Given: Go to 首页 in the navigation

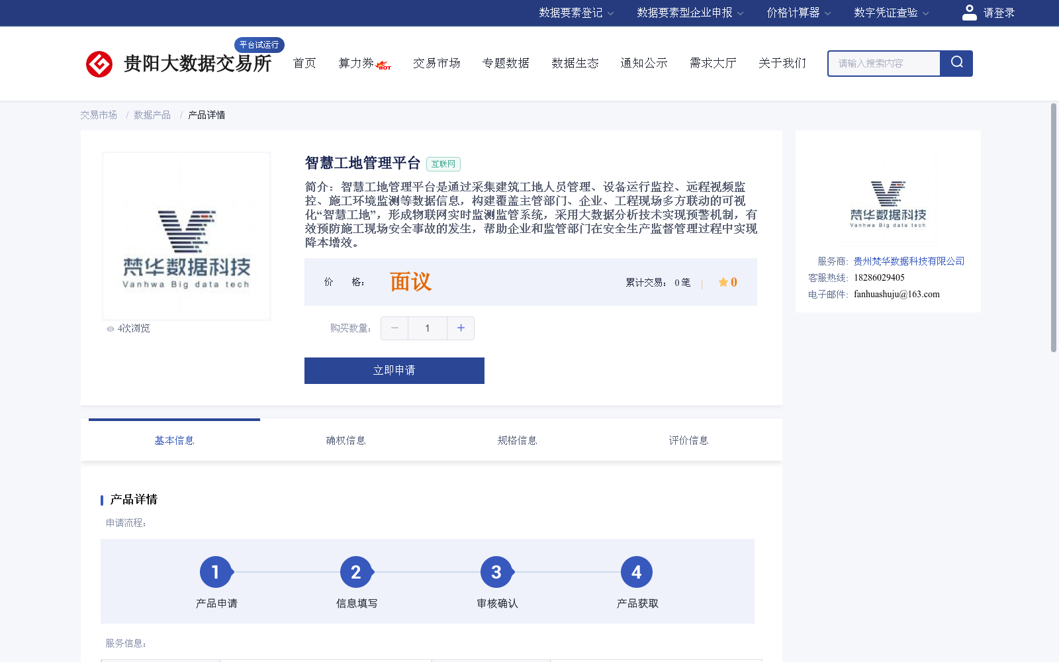Looking at the screenshot, I should pyautogui.click(x=304, y=63).
